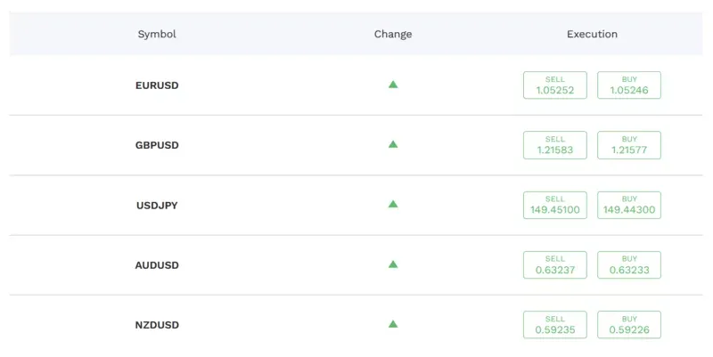
Task: Sell AUDUSD at 0.63237
Action: point(554,264)
